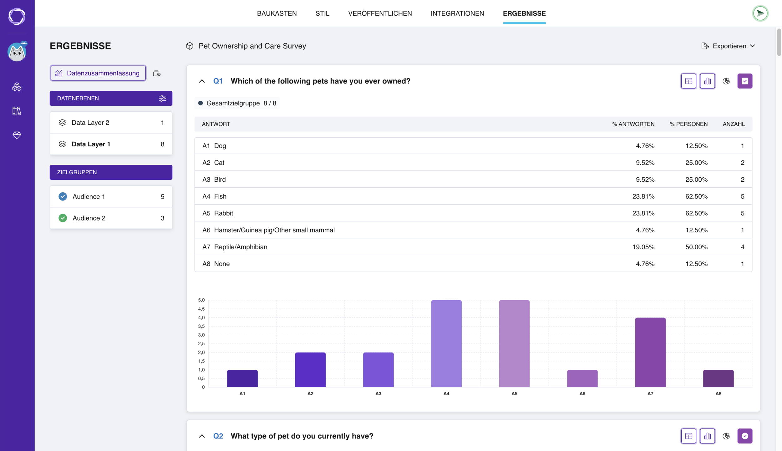Screen dimensions: 782x451
Task: Open table view for Q1
Action: tap(688, 81)
